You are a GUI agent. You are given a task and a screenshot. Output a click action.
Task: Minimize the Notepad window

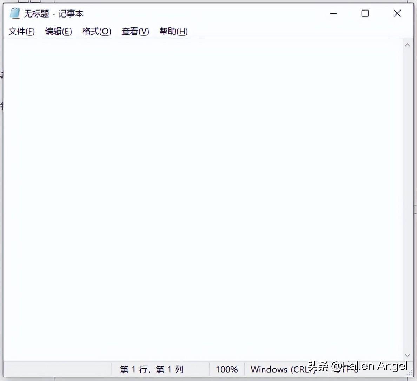pos(333,13)
